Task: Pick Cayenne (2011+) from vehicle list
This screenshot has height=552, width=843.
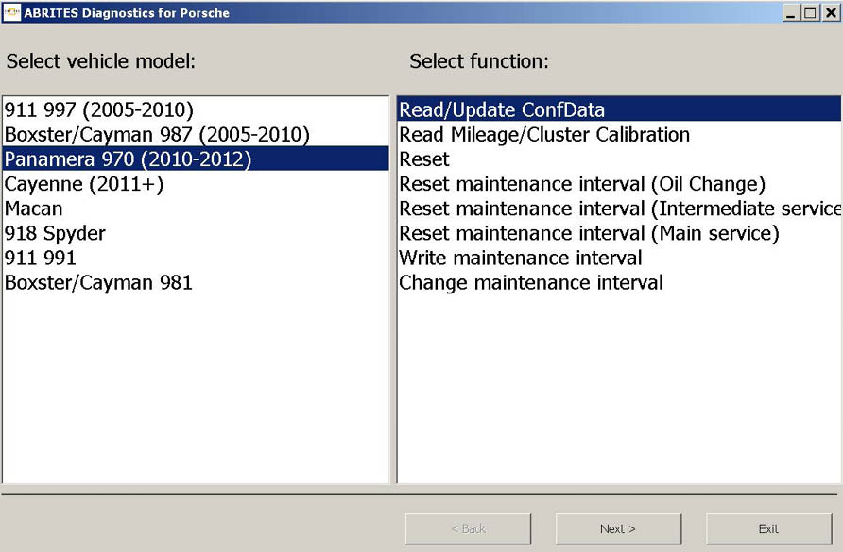Action: (84, 184)
